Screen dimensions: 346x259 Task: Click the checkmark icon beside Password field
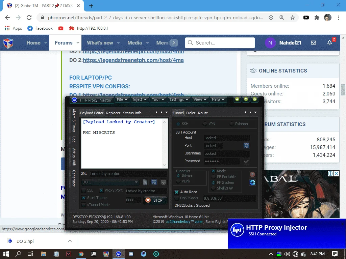[246, 162]
